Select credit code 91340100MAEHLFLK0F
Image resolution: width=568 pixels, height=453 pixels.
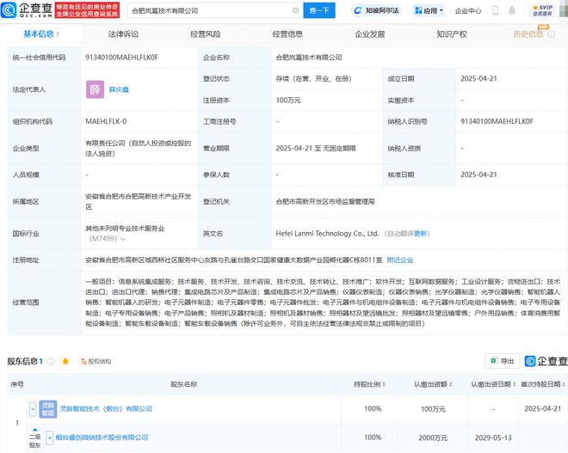pos(121,58)
